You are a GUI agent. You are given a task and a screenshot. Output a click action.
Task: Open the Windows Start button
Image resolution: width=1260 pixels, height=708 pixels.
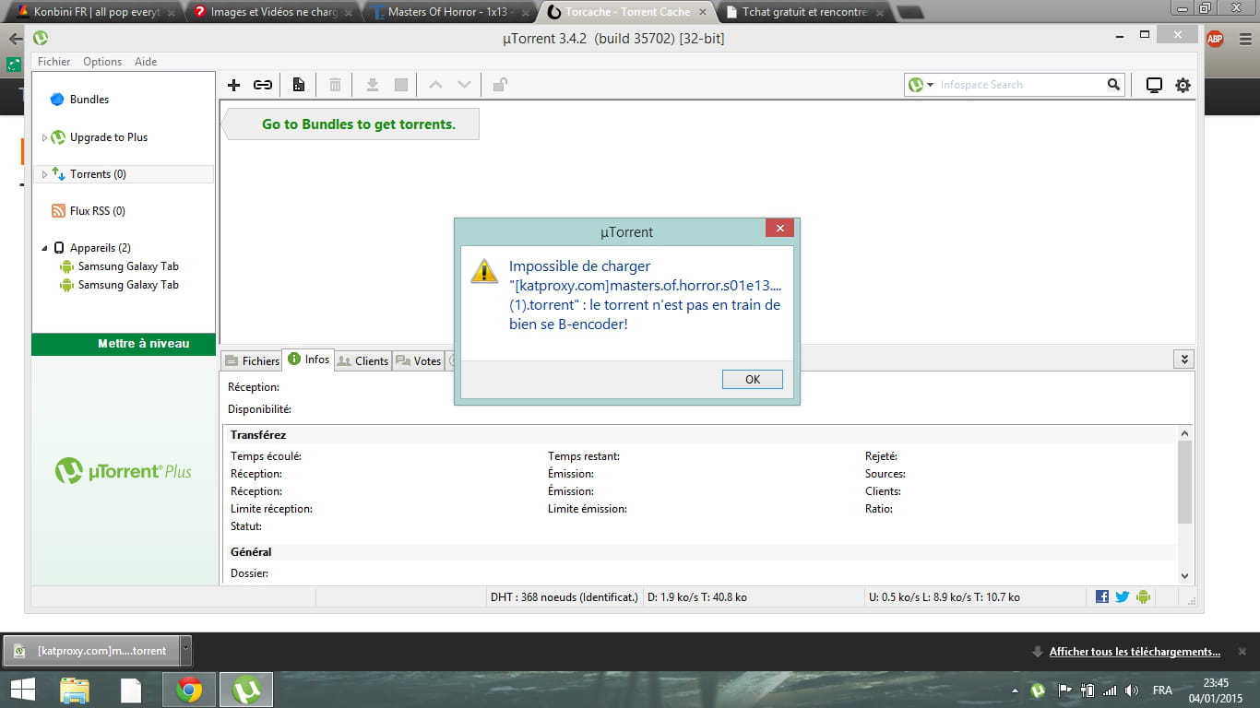pyautogui.click(x=23, y=690)
